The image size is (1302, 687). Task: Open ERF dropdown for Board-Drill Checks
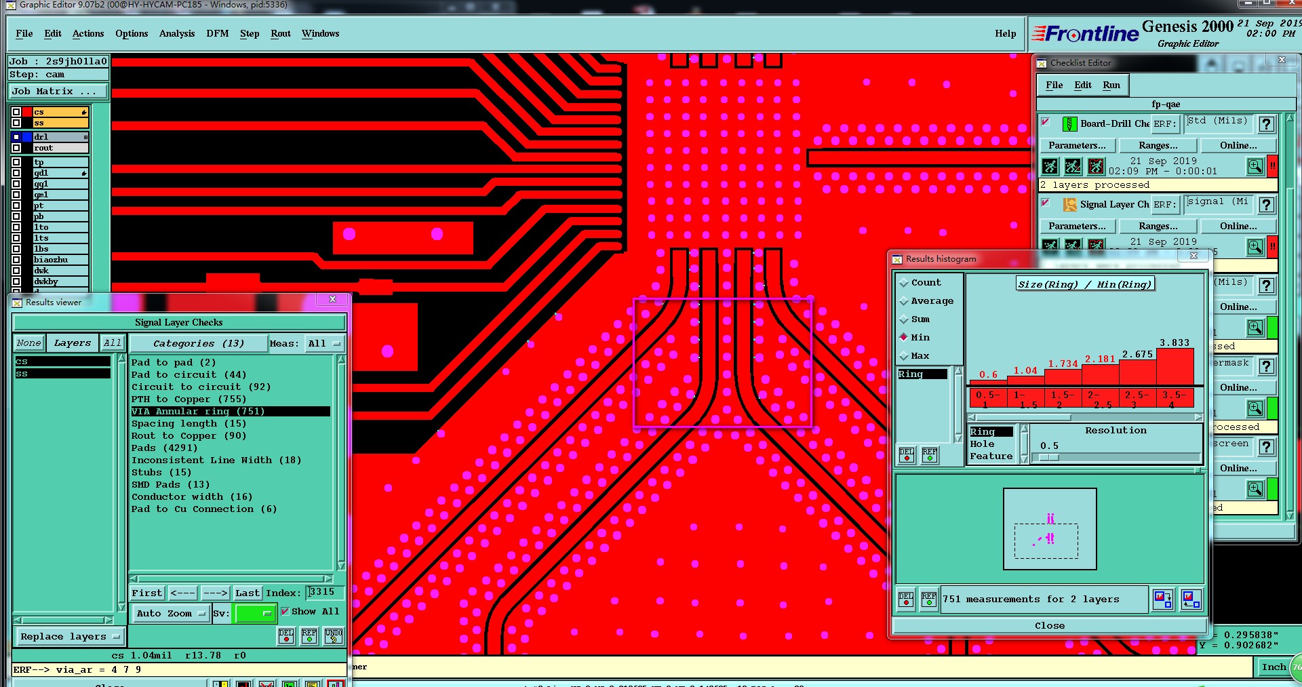(1164, 124)
